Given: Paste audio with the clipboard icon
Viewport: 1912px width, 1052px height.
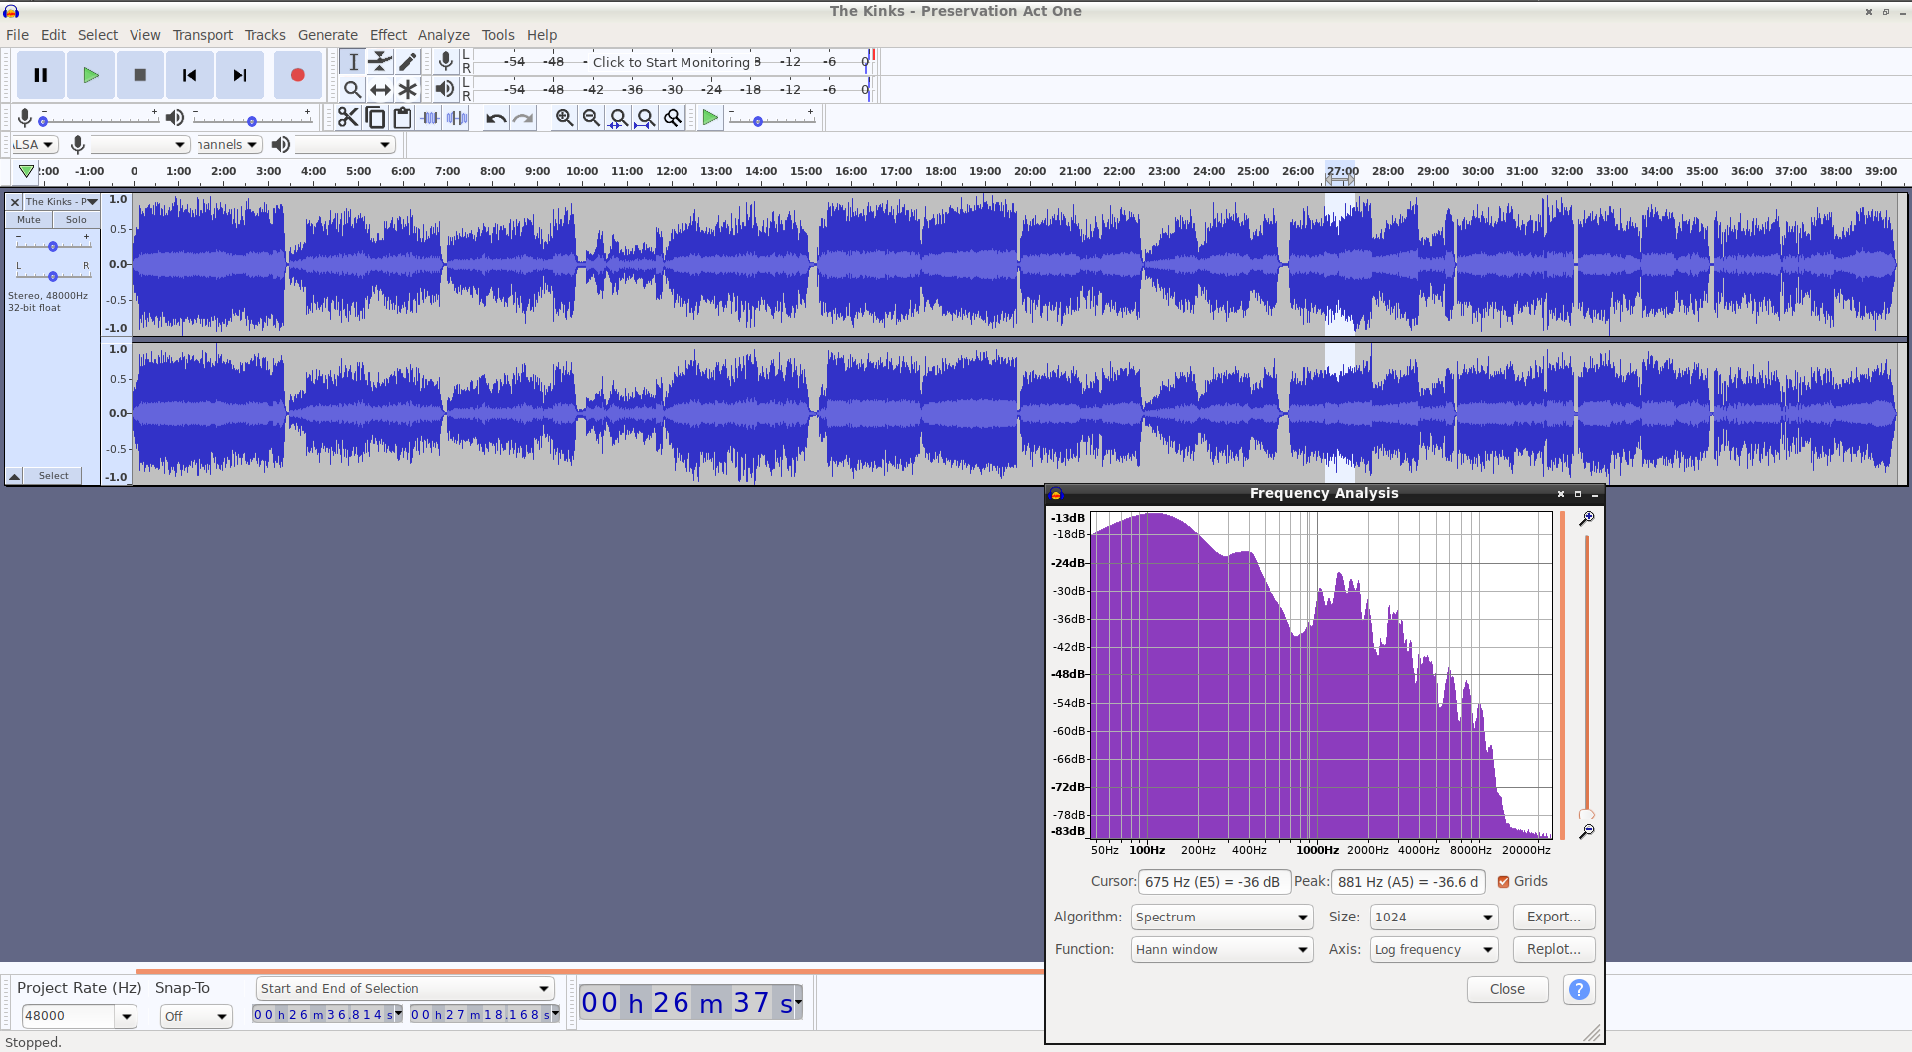Looking at the screenshot, I should (403, 118).
